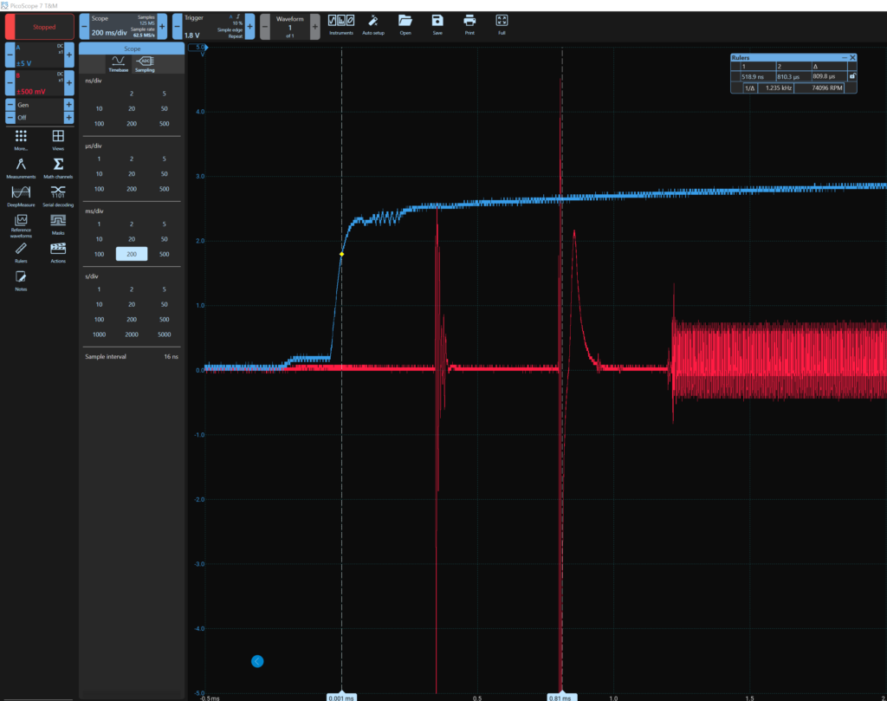Switch to the Sampling tab
This screenshot has height=701, width=887.
(145, 63)
